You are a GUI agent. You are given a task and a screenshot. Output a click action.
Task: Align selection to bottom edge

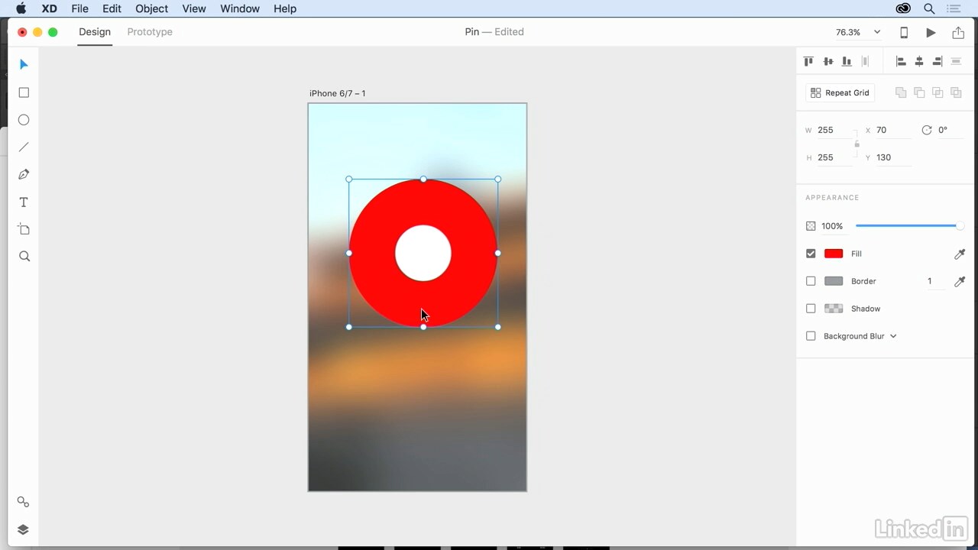pos(847,61)
